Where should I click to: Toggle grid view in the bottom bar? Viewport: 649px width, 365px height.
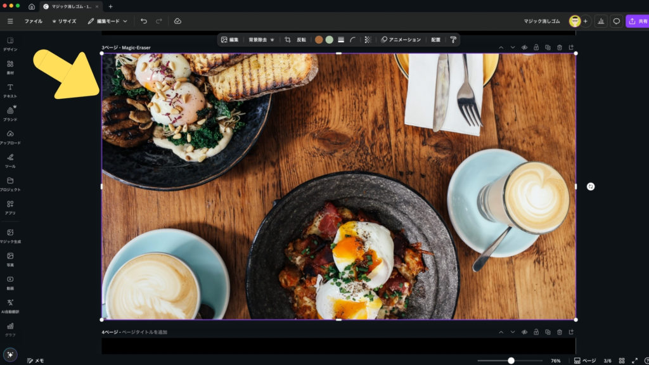(622, 361)
